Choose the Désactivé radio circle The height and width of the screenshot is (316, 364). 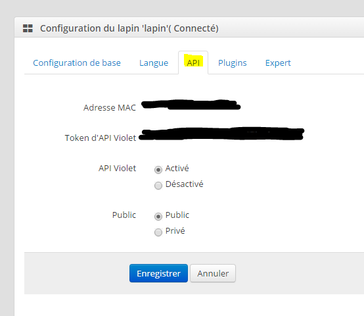(158, 186)
